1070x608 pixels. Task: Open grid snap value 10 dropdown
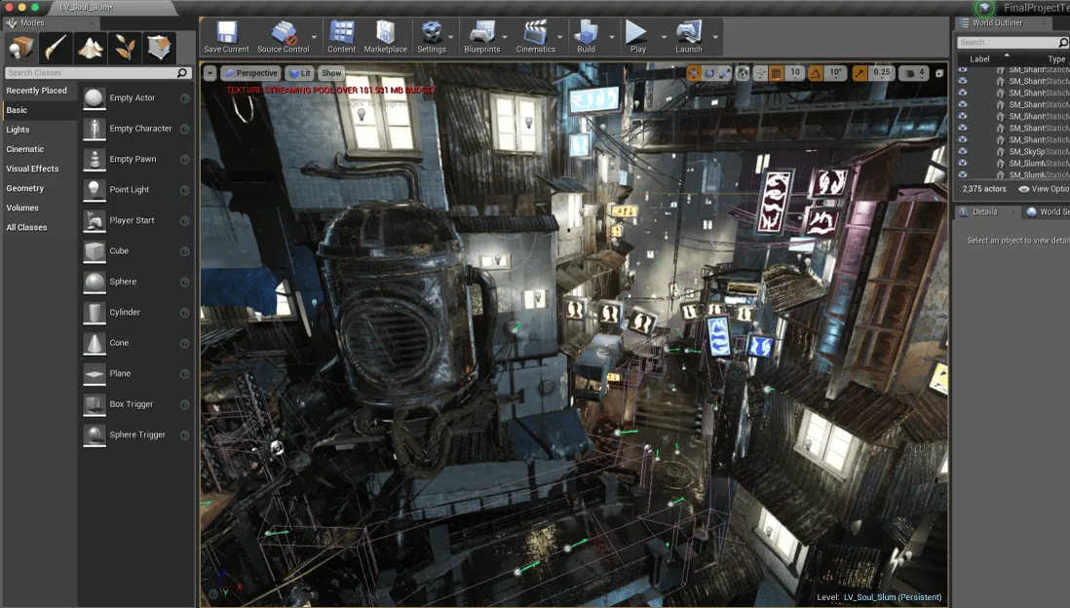click(794, 73)
